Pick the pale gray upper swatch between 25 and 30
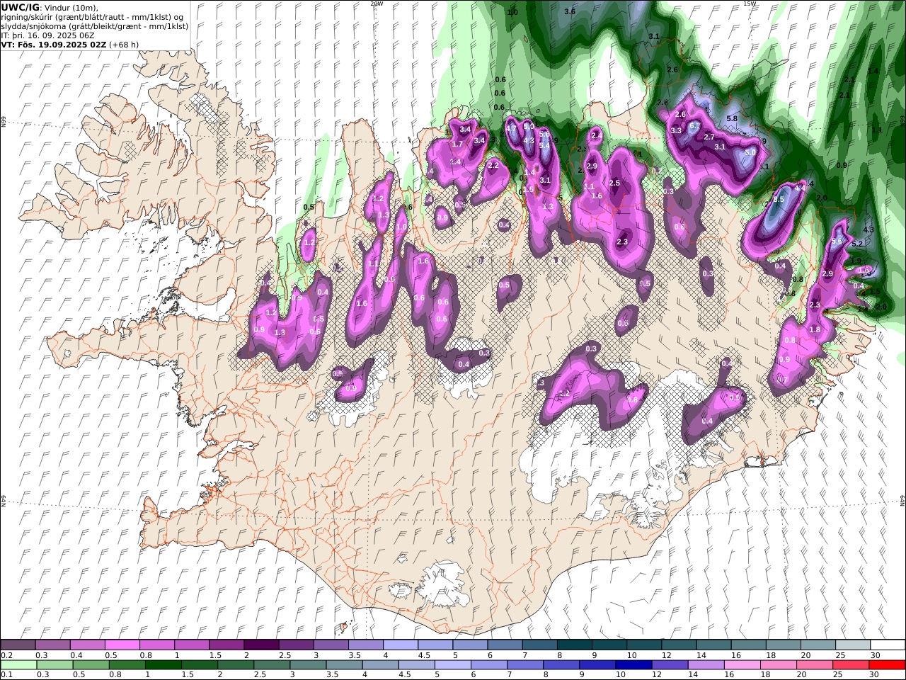The image size is (906, 680). click(853, 645)
